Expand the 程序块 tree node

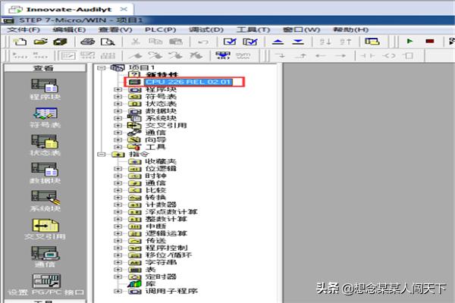pos(118,89)
